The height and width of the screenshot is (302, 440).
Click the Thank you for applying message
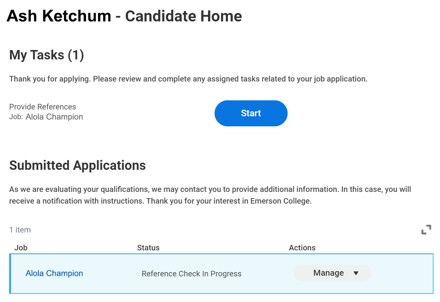[x=188, y=79]
